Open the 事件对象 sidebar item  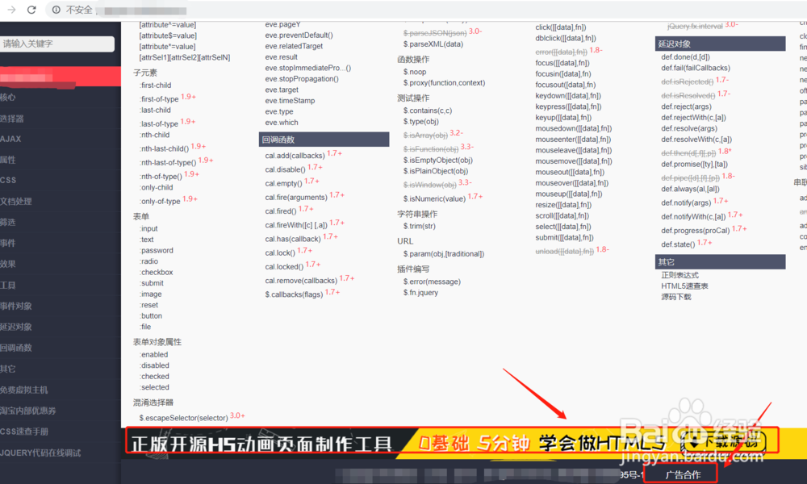[16, 306]
